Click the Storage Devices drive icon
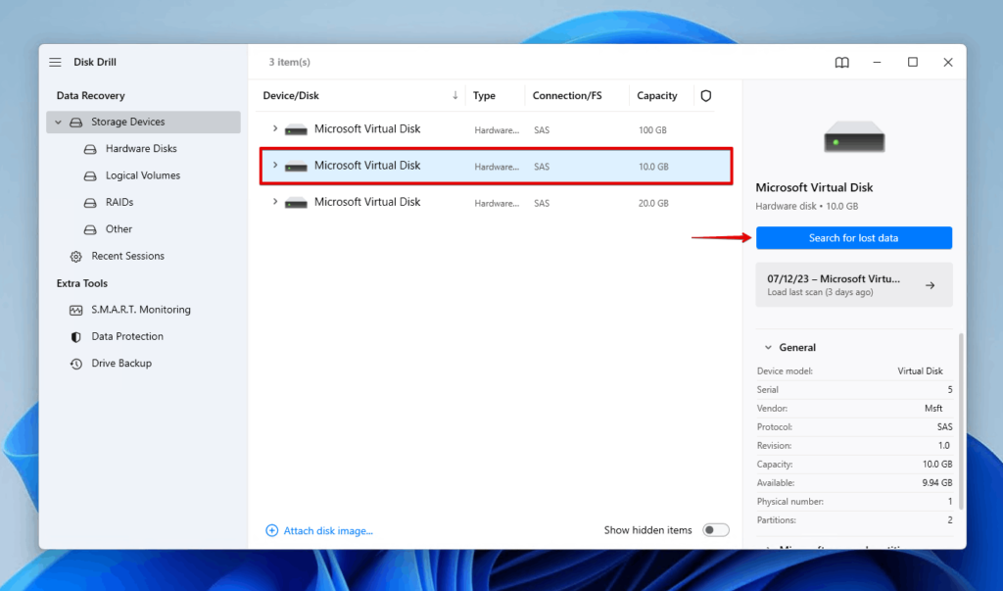The height and width of the screenshot is (591, 1003). [76, 122]
